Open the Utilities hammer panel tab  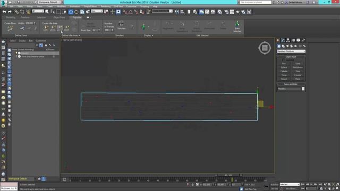pos(303,40)
